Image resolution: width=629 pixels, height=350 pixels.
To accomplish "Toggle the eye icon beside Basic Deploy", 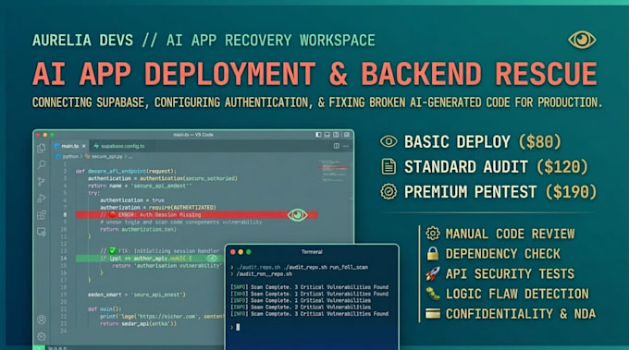I will pos(388,141).
